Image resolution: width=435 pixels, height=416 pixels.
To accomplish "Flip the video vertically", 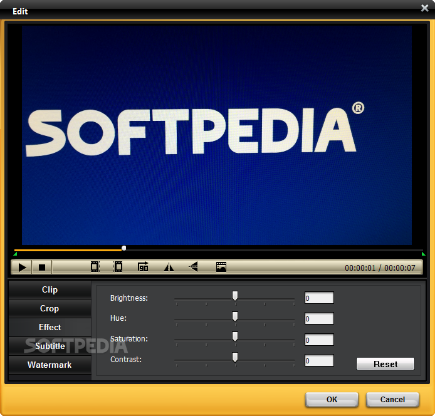I will 193,267.
